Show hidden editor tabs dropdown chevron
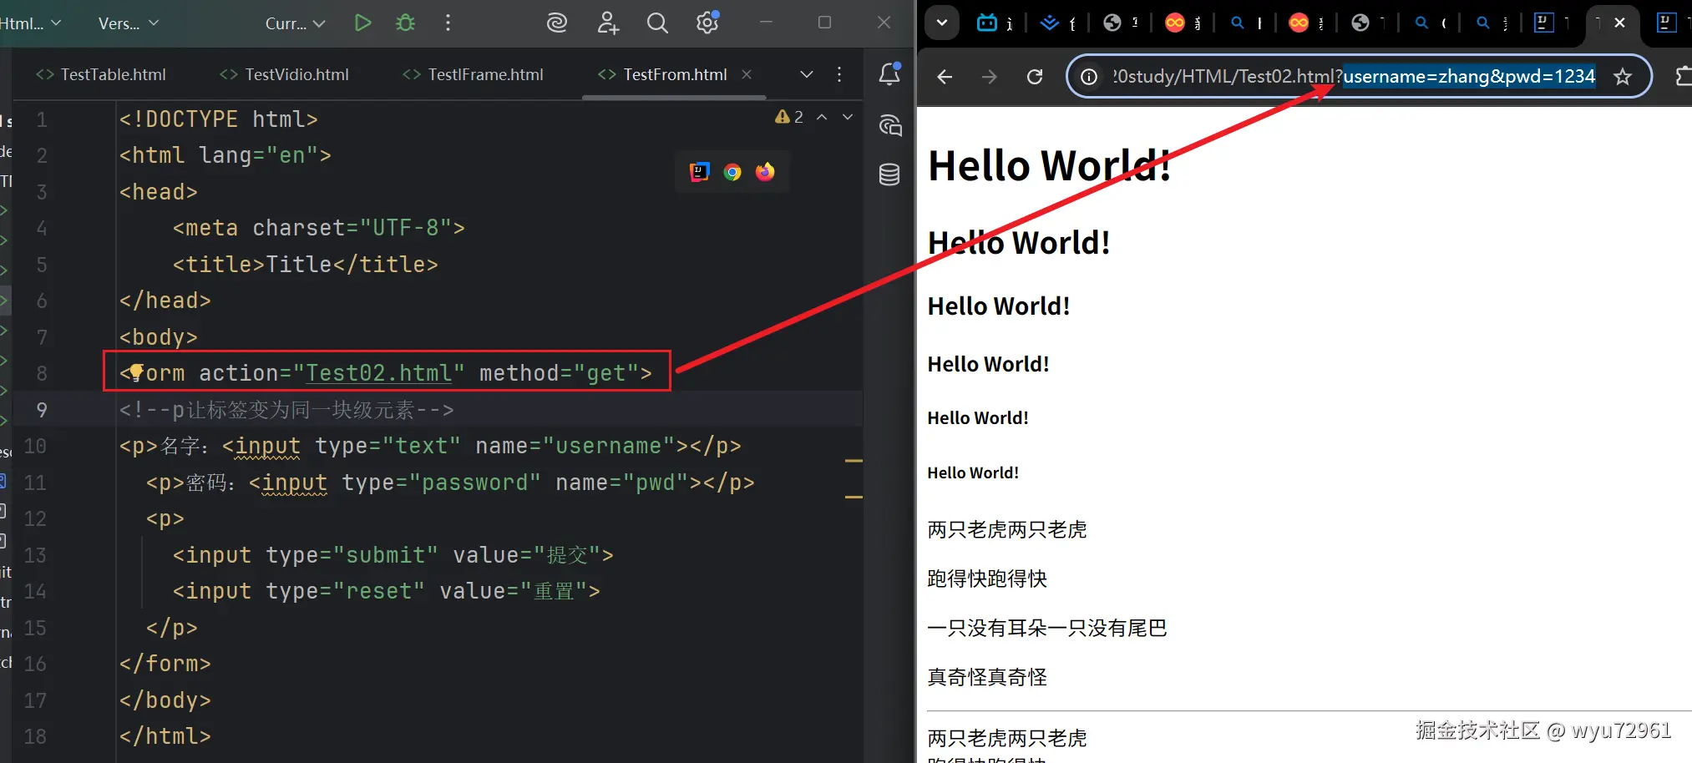 point(807,74)
